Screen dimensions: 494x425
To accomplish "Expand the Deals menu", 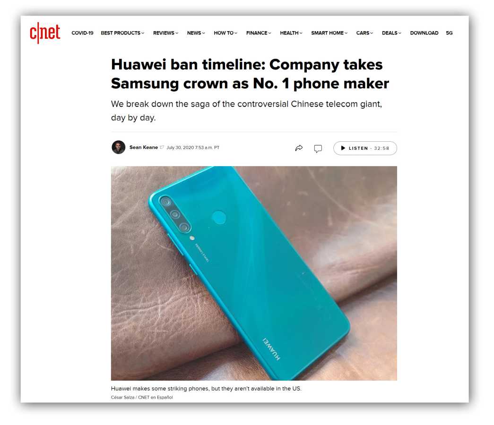I will coord(391,33).
